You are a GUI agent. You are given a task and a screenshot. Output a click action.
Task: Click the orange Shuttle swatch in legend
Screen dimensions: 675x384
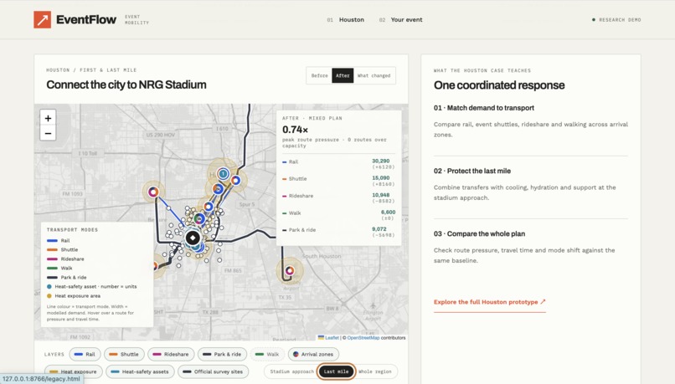(52, 250)
